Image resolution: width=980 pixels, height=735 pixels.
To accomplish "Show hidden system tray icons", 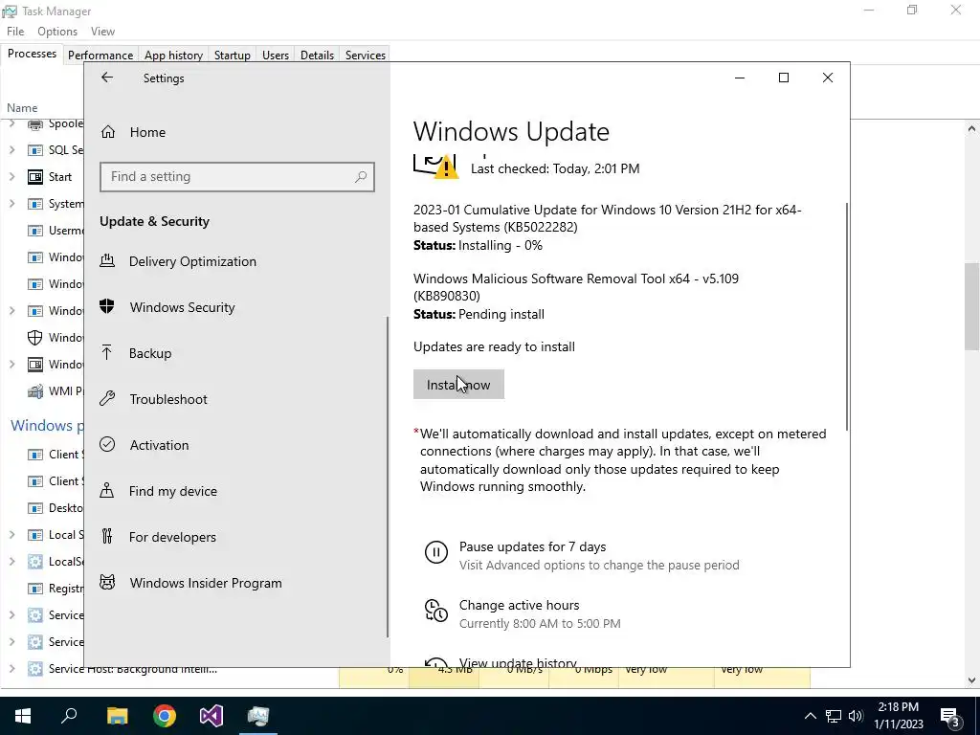I will pos(810,716).
